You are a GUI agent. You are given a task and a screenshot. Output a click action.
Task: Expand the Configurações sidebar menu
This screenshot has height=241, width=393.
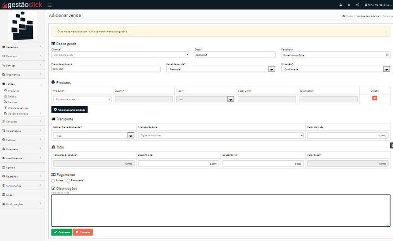[22, 204]
